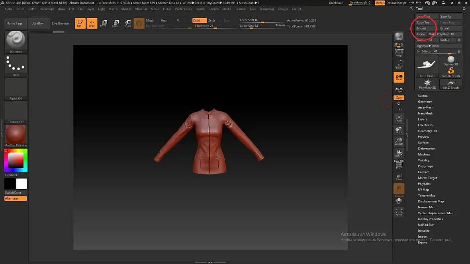The height and width of the screenshot is (264, 470).
Task: Expand the Geometry subpalette
Action: [x=425, y=102]
